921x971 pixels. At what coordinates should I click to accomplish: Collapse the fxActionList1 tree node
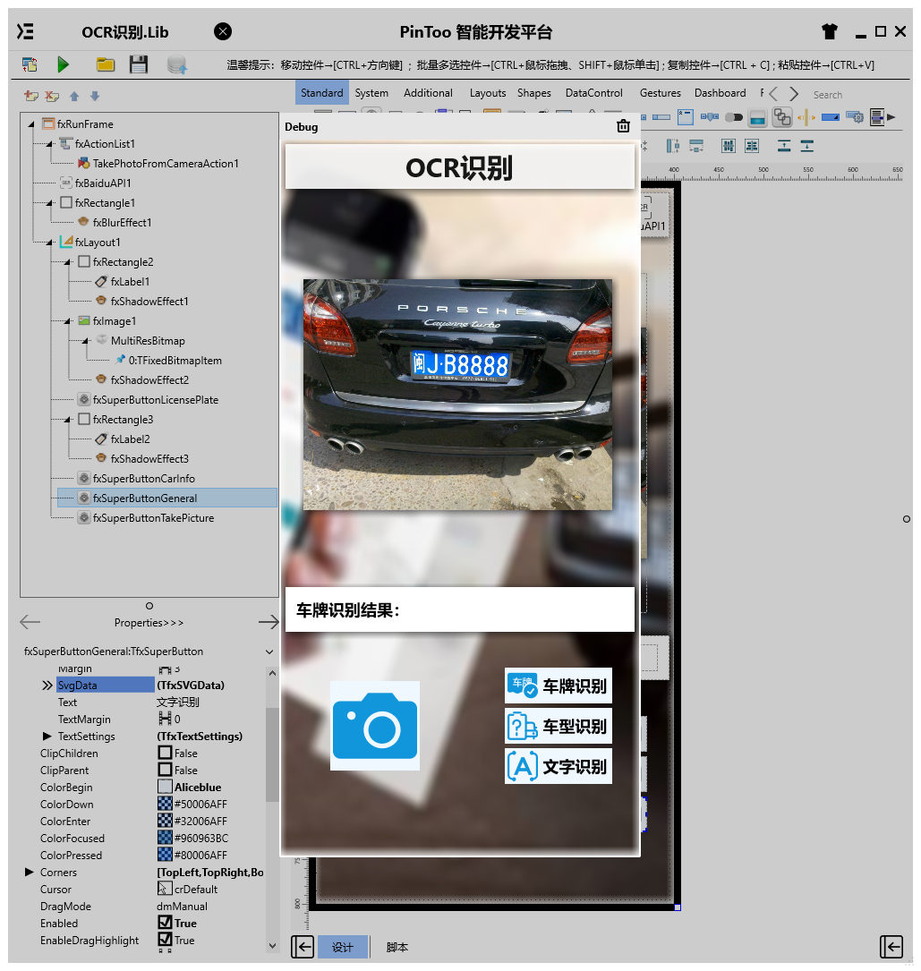(49, 144)
